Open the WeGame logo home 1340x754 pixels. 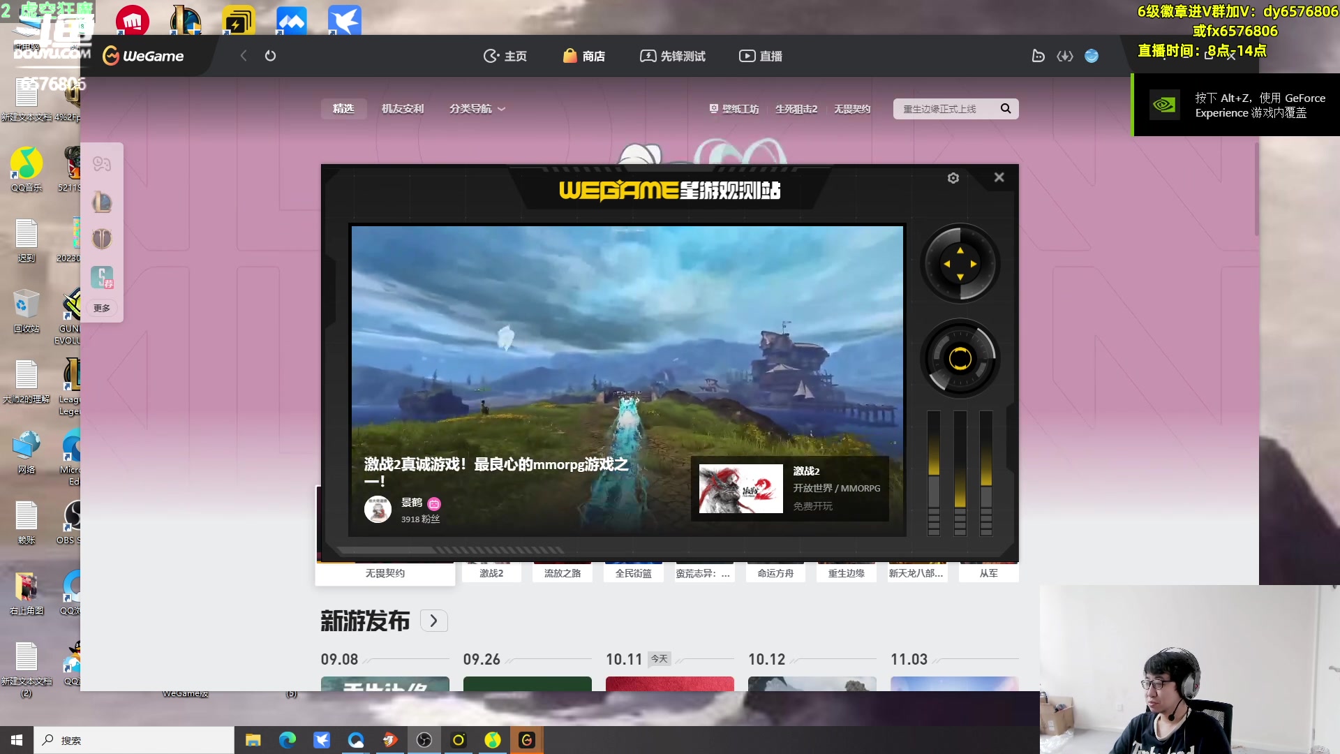click(x=143, y=56)
